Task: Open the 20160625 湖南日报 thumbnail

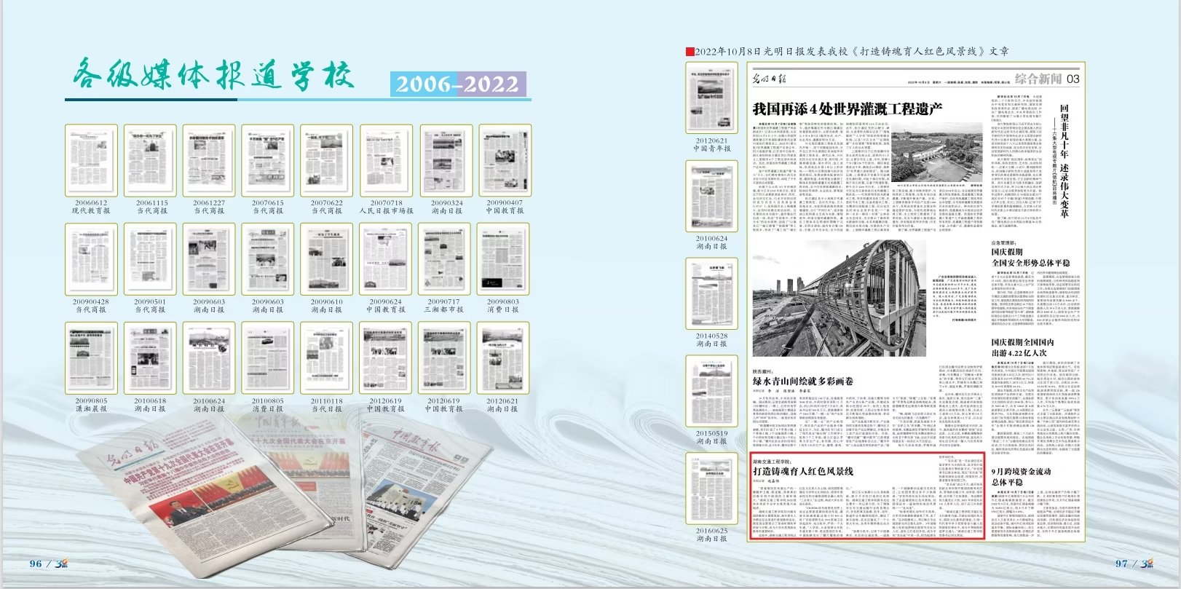Action: [x=712, y=489]
